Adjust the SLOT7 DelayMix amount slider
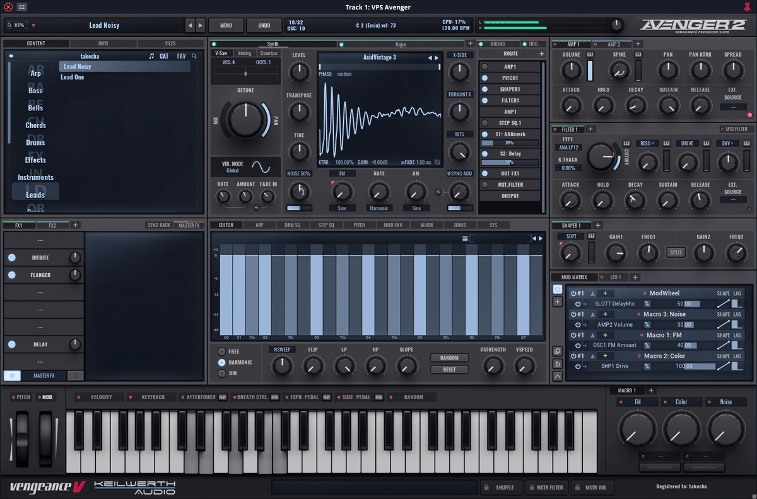Viewport: 757px width, 499px height. point(684,303)
